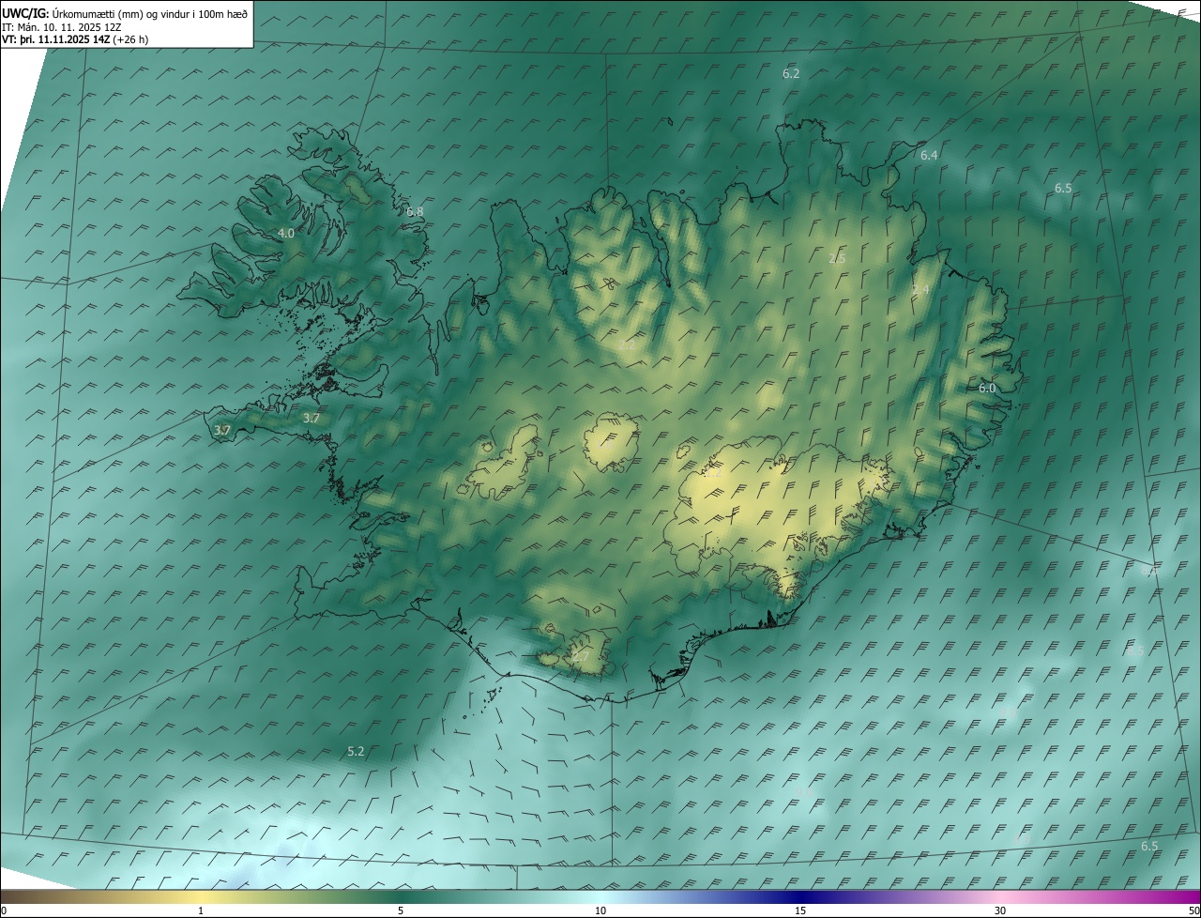This screenshot has height=918, width=1201.
Task: Click the 0 tick label on the color scale
Action: tap(4, 910)
